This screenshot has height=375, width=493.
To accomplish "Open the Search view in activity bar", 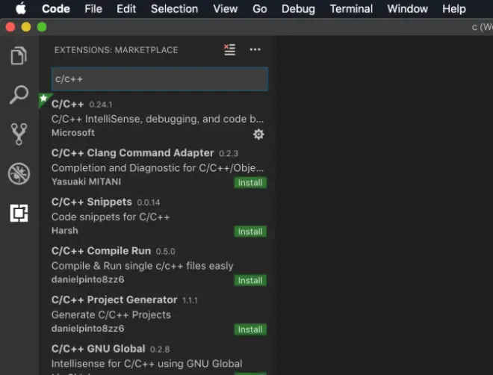I will click(19, 95).
